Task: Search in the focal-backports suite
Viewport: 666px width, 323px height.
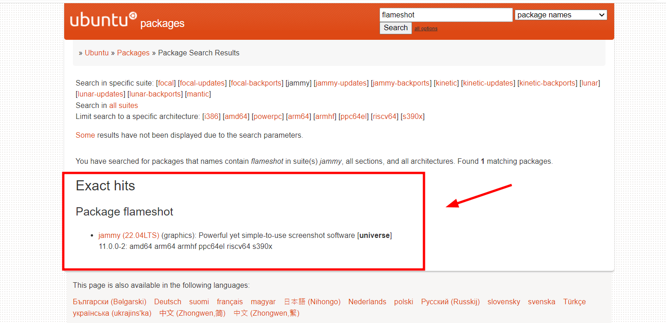Action: 256,83
